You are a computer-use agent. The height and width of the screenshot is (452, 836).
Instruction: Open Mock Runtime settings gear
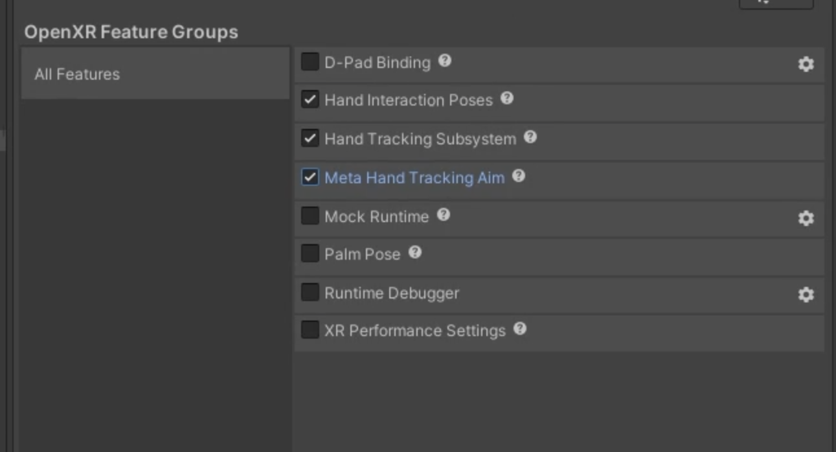tap(806, 218)
